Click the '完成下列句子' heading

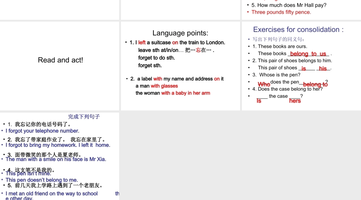[84, 117]
